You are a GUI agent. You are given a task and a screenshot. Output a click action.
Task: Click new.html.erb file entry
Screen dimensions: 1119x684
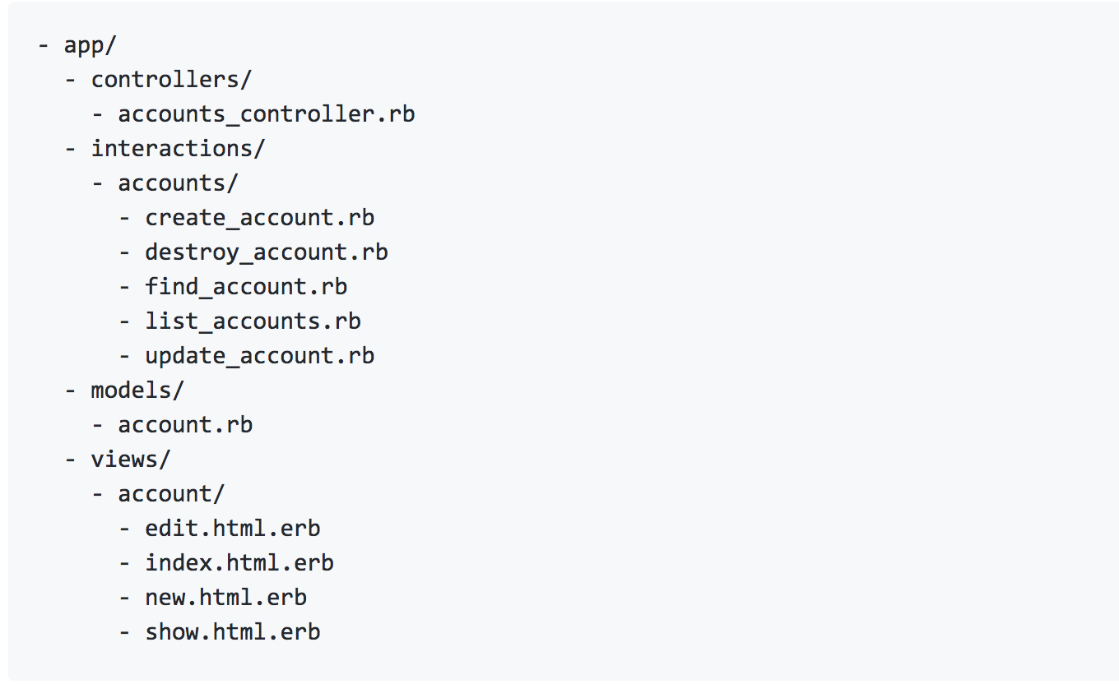click(x=226, y=598)
